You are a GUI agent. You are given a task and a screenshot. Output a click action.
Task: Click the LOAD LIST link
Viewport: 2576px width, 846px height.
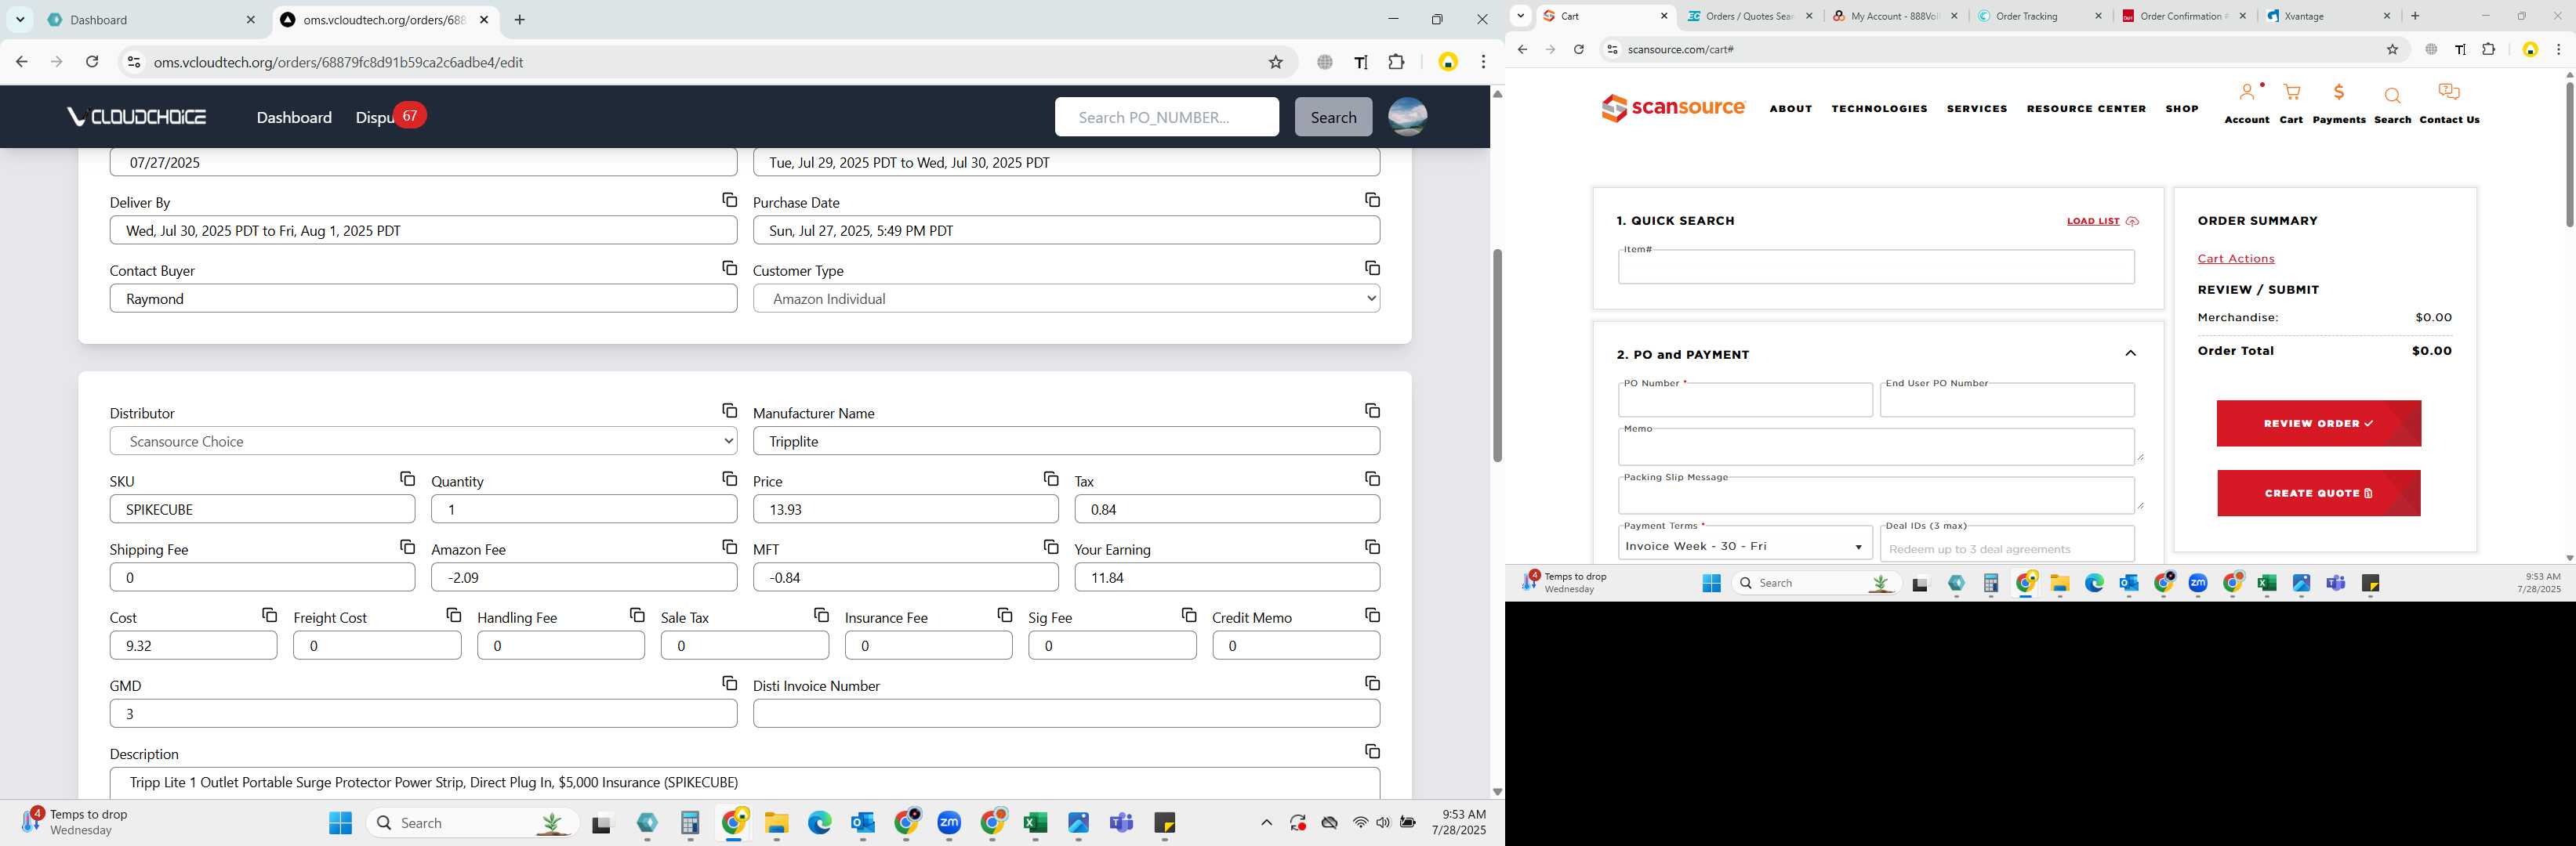click(x=2102, y=221)
